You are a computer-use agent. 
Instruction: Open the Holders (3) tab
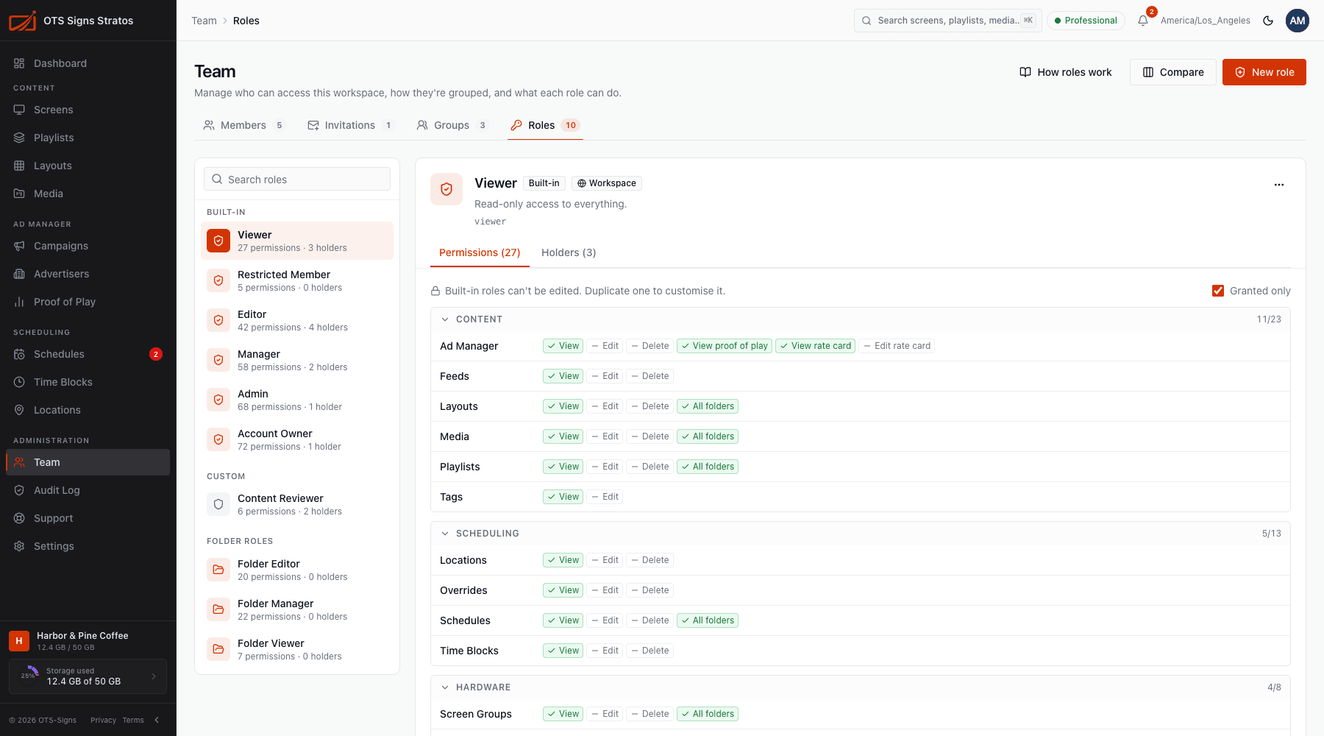[x=569, y=252]
